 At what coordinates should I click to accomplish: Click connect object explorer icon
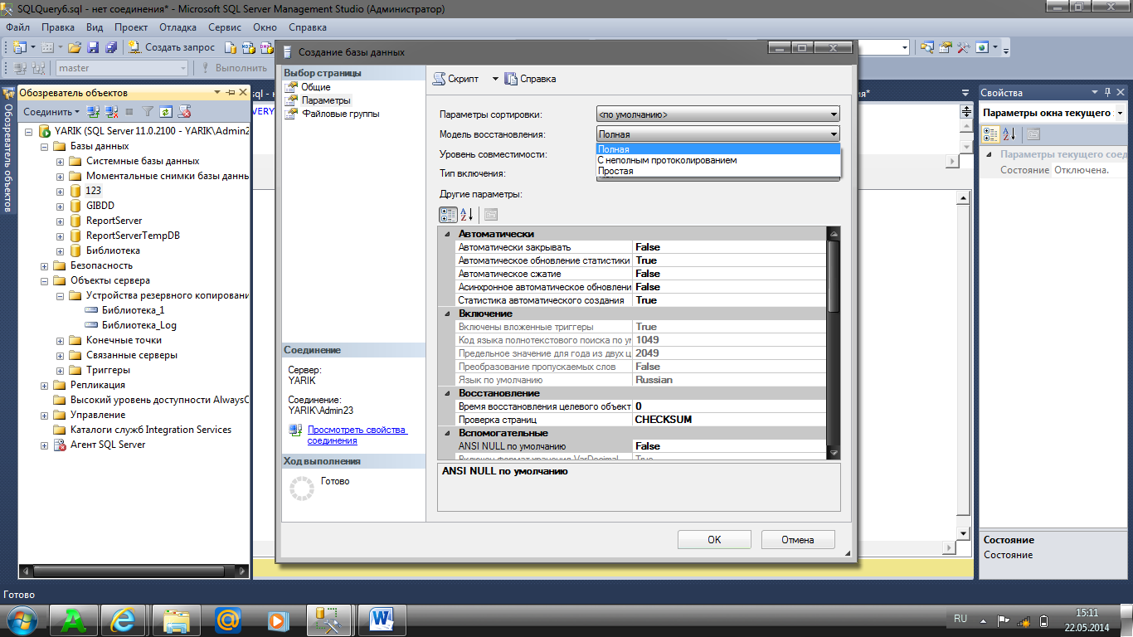coord(94,111)
